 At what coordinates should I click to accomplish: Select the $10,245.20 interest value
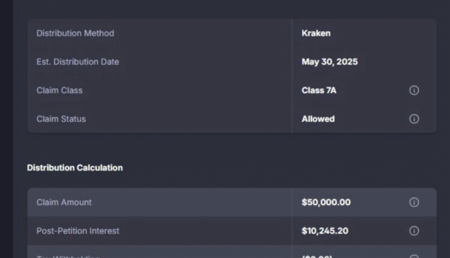tap(325, 231)
